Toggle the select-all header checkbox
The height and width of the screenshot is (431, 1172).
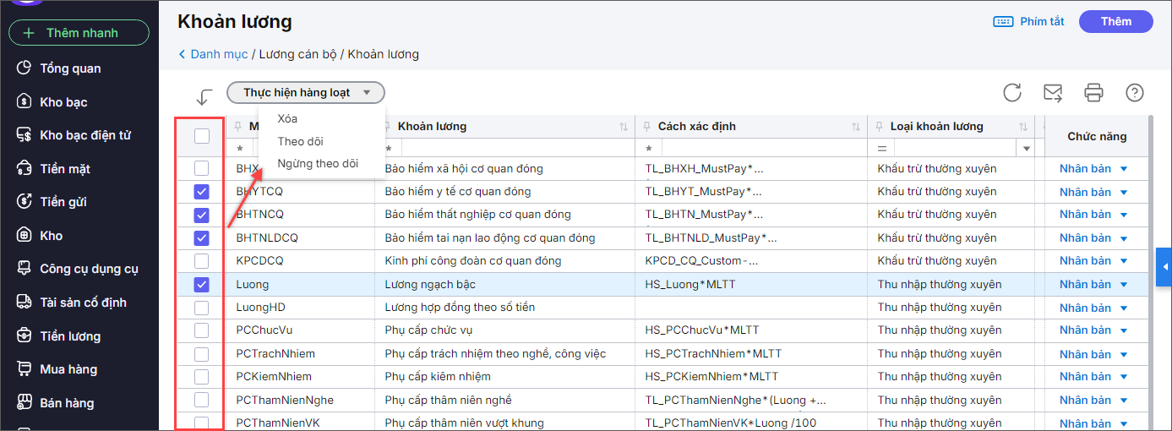point(201,135)
